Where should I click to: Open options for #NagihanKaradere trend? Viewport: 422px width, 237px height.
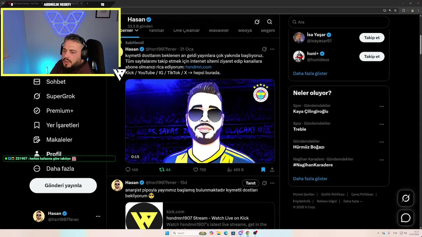pyautogui.click(x=381, y=160)
